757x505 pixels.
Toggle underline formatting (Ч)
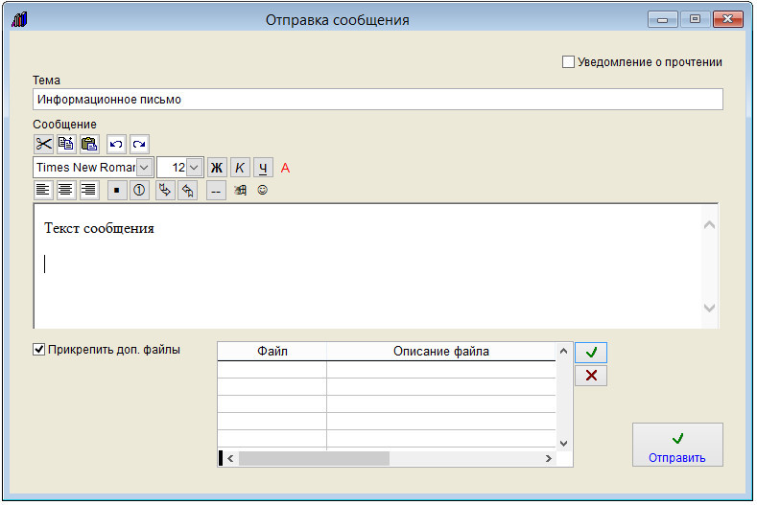click(262, 168)
